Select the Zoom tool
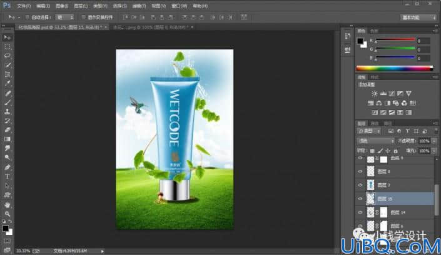441x255 pixels. [8, 214]
